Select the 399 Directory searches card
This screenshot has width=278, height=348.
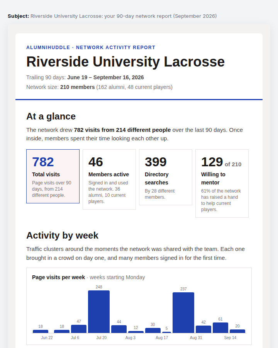166,177
